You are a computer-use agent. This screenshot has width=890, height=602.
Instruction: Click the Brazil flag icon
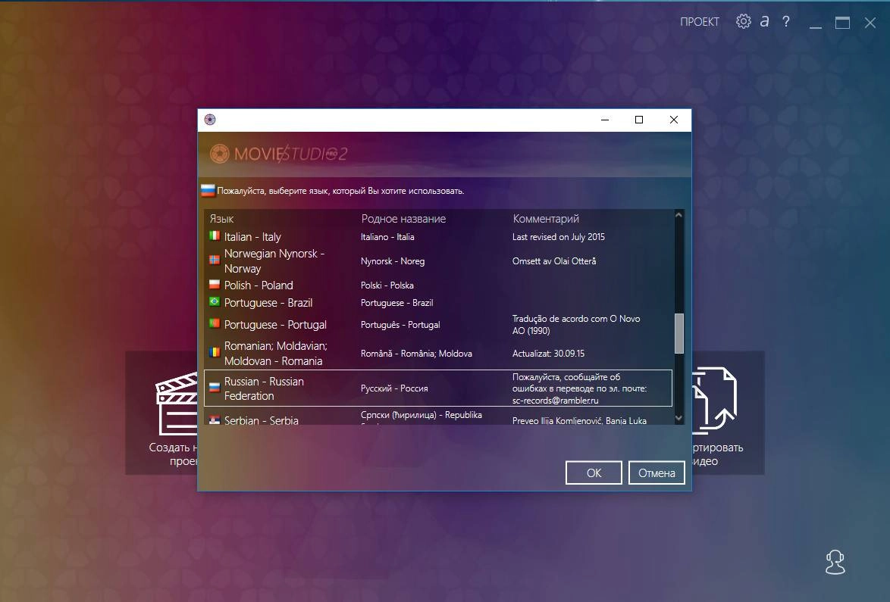tap(215, 301)
